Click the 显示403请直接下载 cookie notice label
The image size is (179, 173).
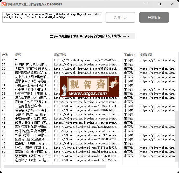(93, 36)
